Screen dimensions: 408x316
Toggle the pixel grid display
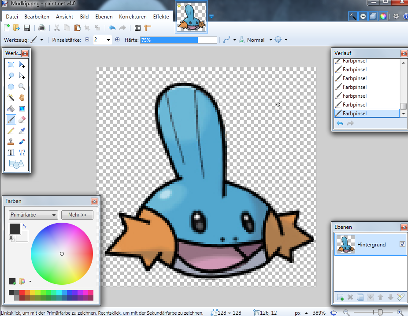click(137, 28)
